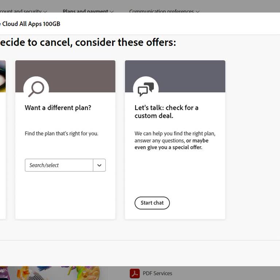The height and width of the screenshot is (280, 280).
Task: Click the Start chat button
Action: (152, 203)
